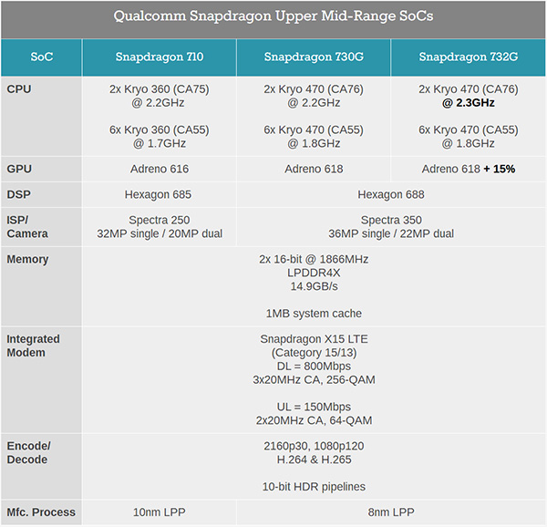Click the Spectra 250 camera cell
Viewport: 547px width, 527px height.
(159, 227)
